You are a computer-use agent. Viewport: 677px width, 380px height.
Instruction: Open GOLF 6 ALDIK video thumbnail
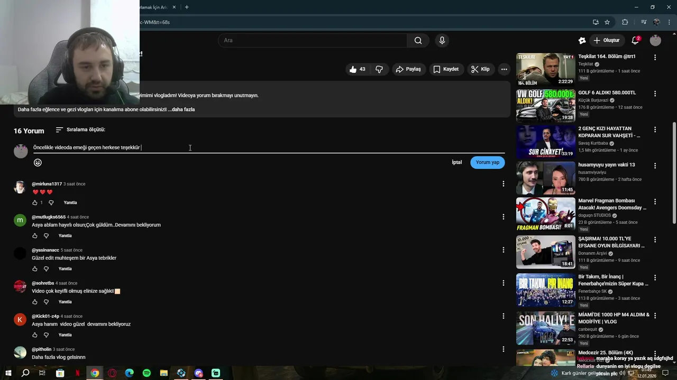click(545, 106)
